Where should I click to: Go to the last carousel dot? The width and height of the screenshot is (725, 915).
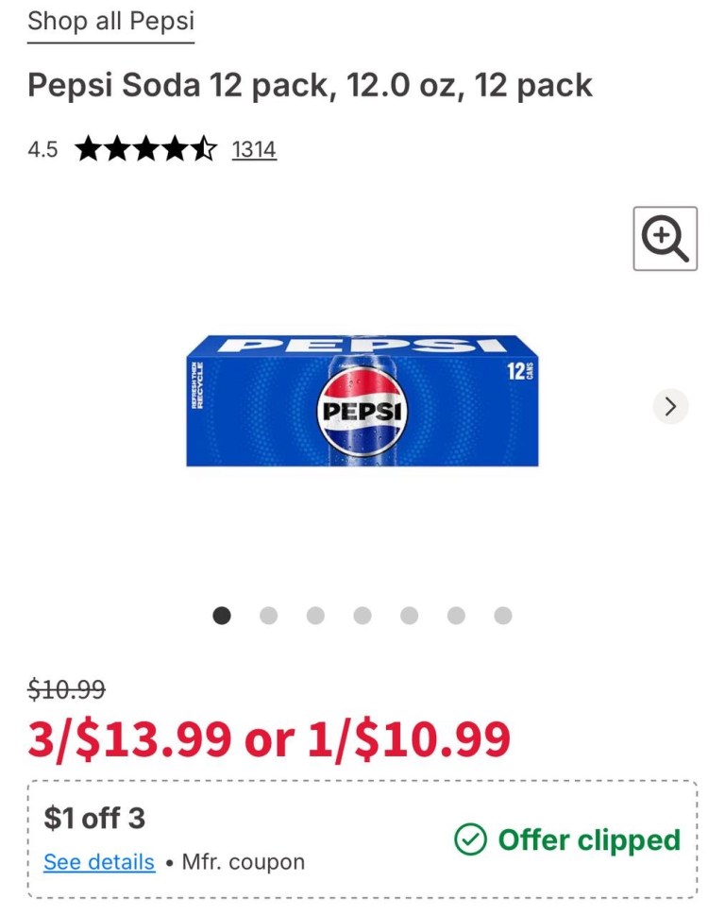503,616
